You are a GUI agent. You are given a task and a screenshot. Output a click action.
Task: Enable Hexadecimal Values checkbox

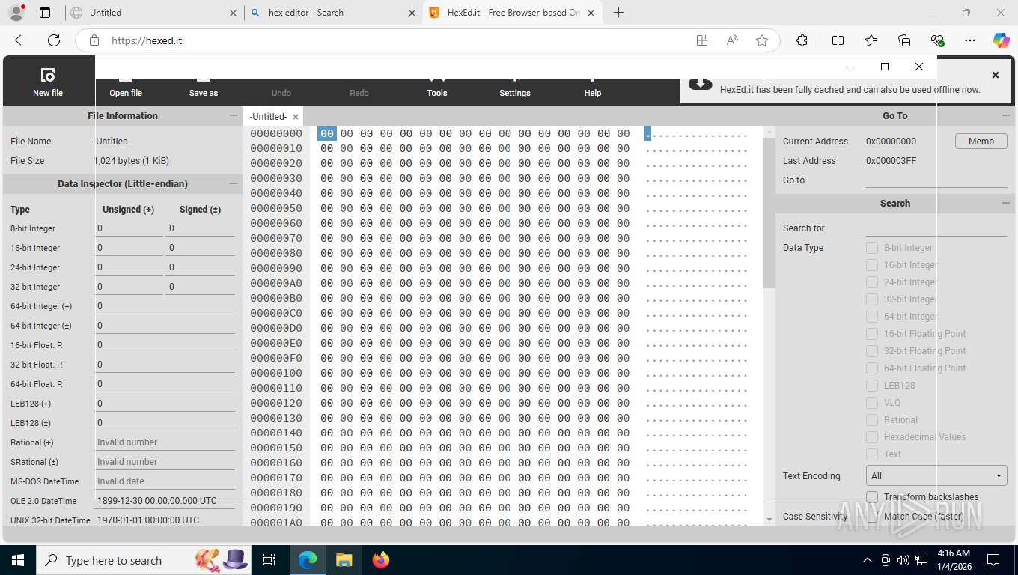(872, 437)
